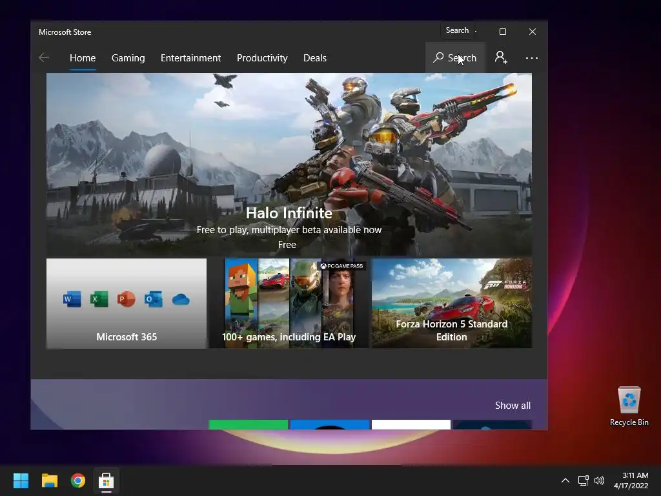This screenshot has width=661, height=496.
Task: Open the 100+ games EA Play tile
Action: point(289,304)
